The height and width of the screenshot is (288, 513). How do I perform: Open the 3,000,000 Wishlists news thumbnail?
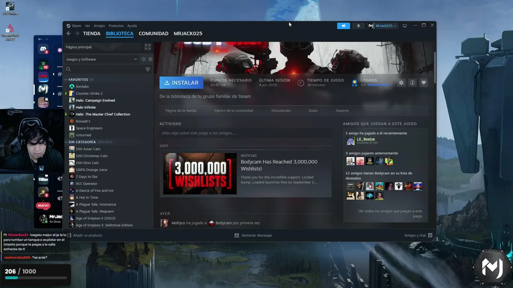coord(200,174)
